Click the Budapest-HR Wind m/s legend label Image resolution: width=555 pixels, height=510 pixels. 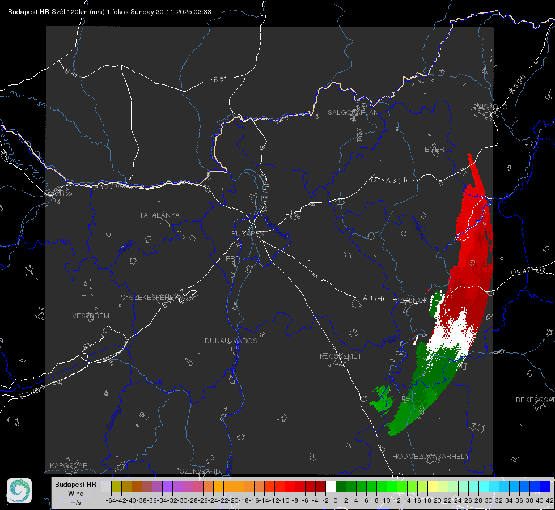[76, 494]
